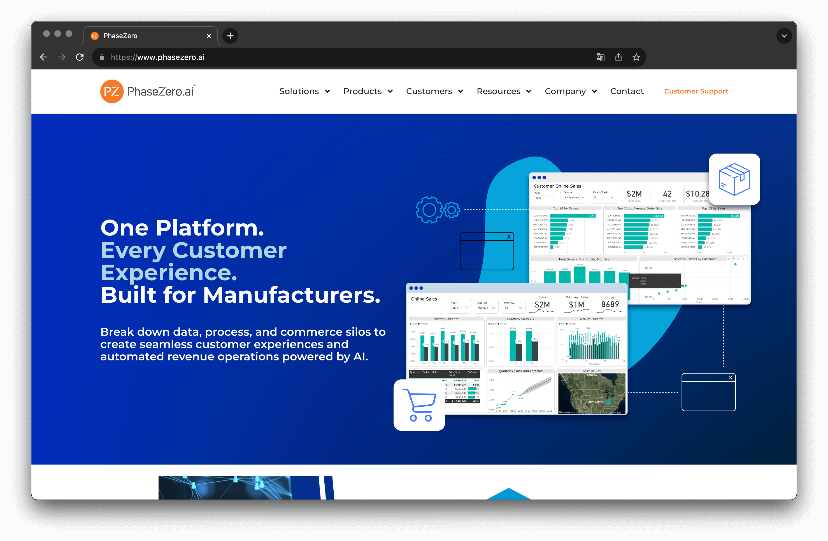Bookmark page with star icon

tap(636, 57)
